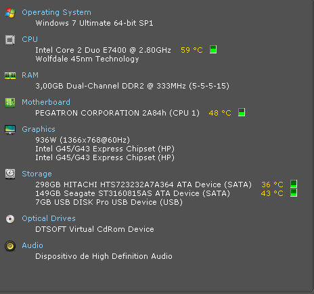Open the Optical Drives section
Screen dimensions: 314x294
49,218
